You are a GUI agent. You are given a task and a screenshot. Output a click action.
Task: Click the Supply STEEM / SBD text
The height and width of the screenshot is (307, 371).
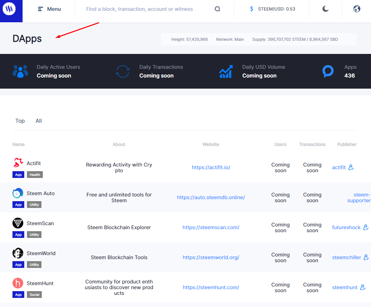[x=295, y=39]
